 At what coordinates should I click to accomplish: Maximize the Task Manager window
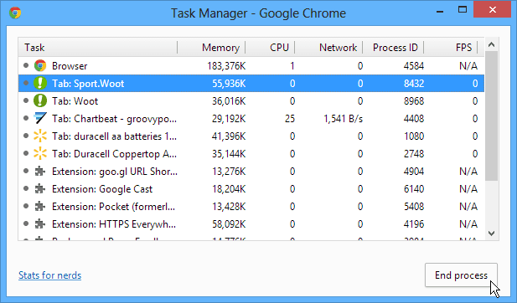(x=463, y=10)
